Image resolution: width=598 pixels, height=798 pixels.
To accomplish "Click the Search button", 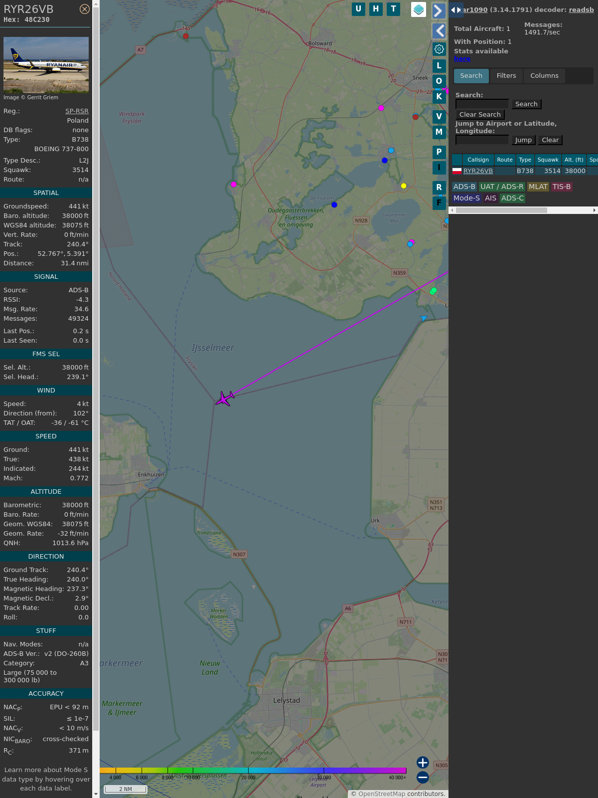I will tap(526, 104).
